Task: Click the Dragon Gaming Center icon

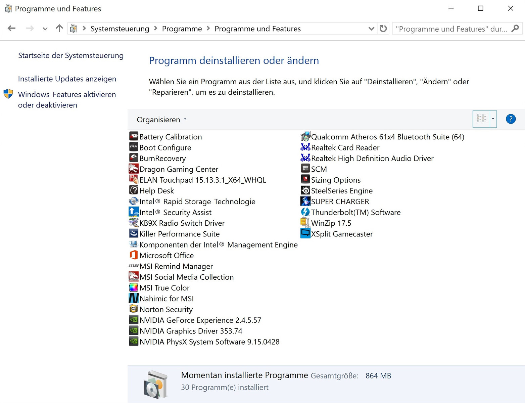Action: [x=134, y=169]
